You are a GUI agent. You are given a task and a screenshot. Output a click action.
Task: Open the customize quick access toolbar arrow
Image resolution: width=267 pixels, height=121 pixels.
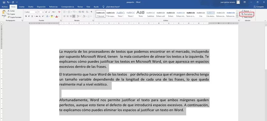17,2
